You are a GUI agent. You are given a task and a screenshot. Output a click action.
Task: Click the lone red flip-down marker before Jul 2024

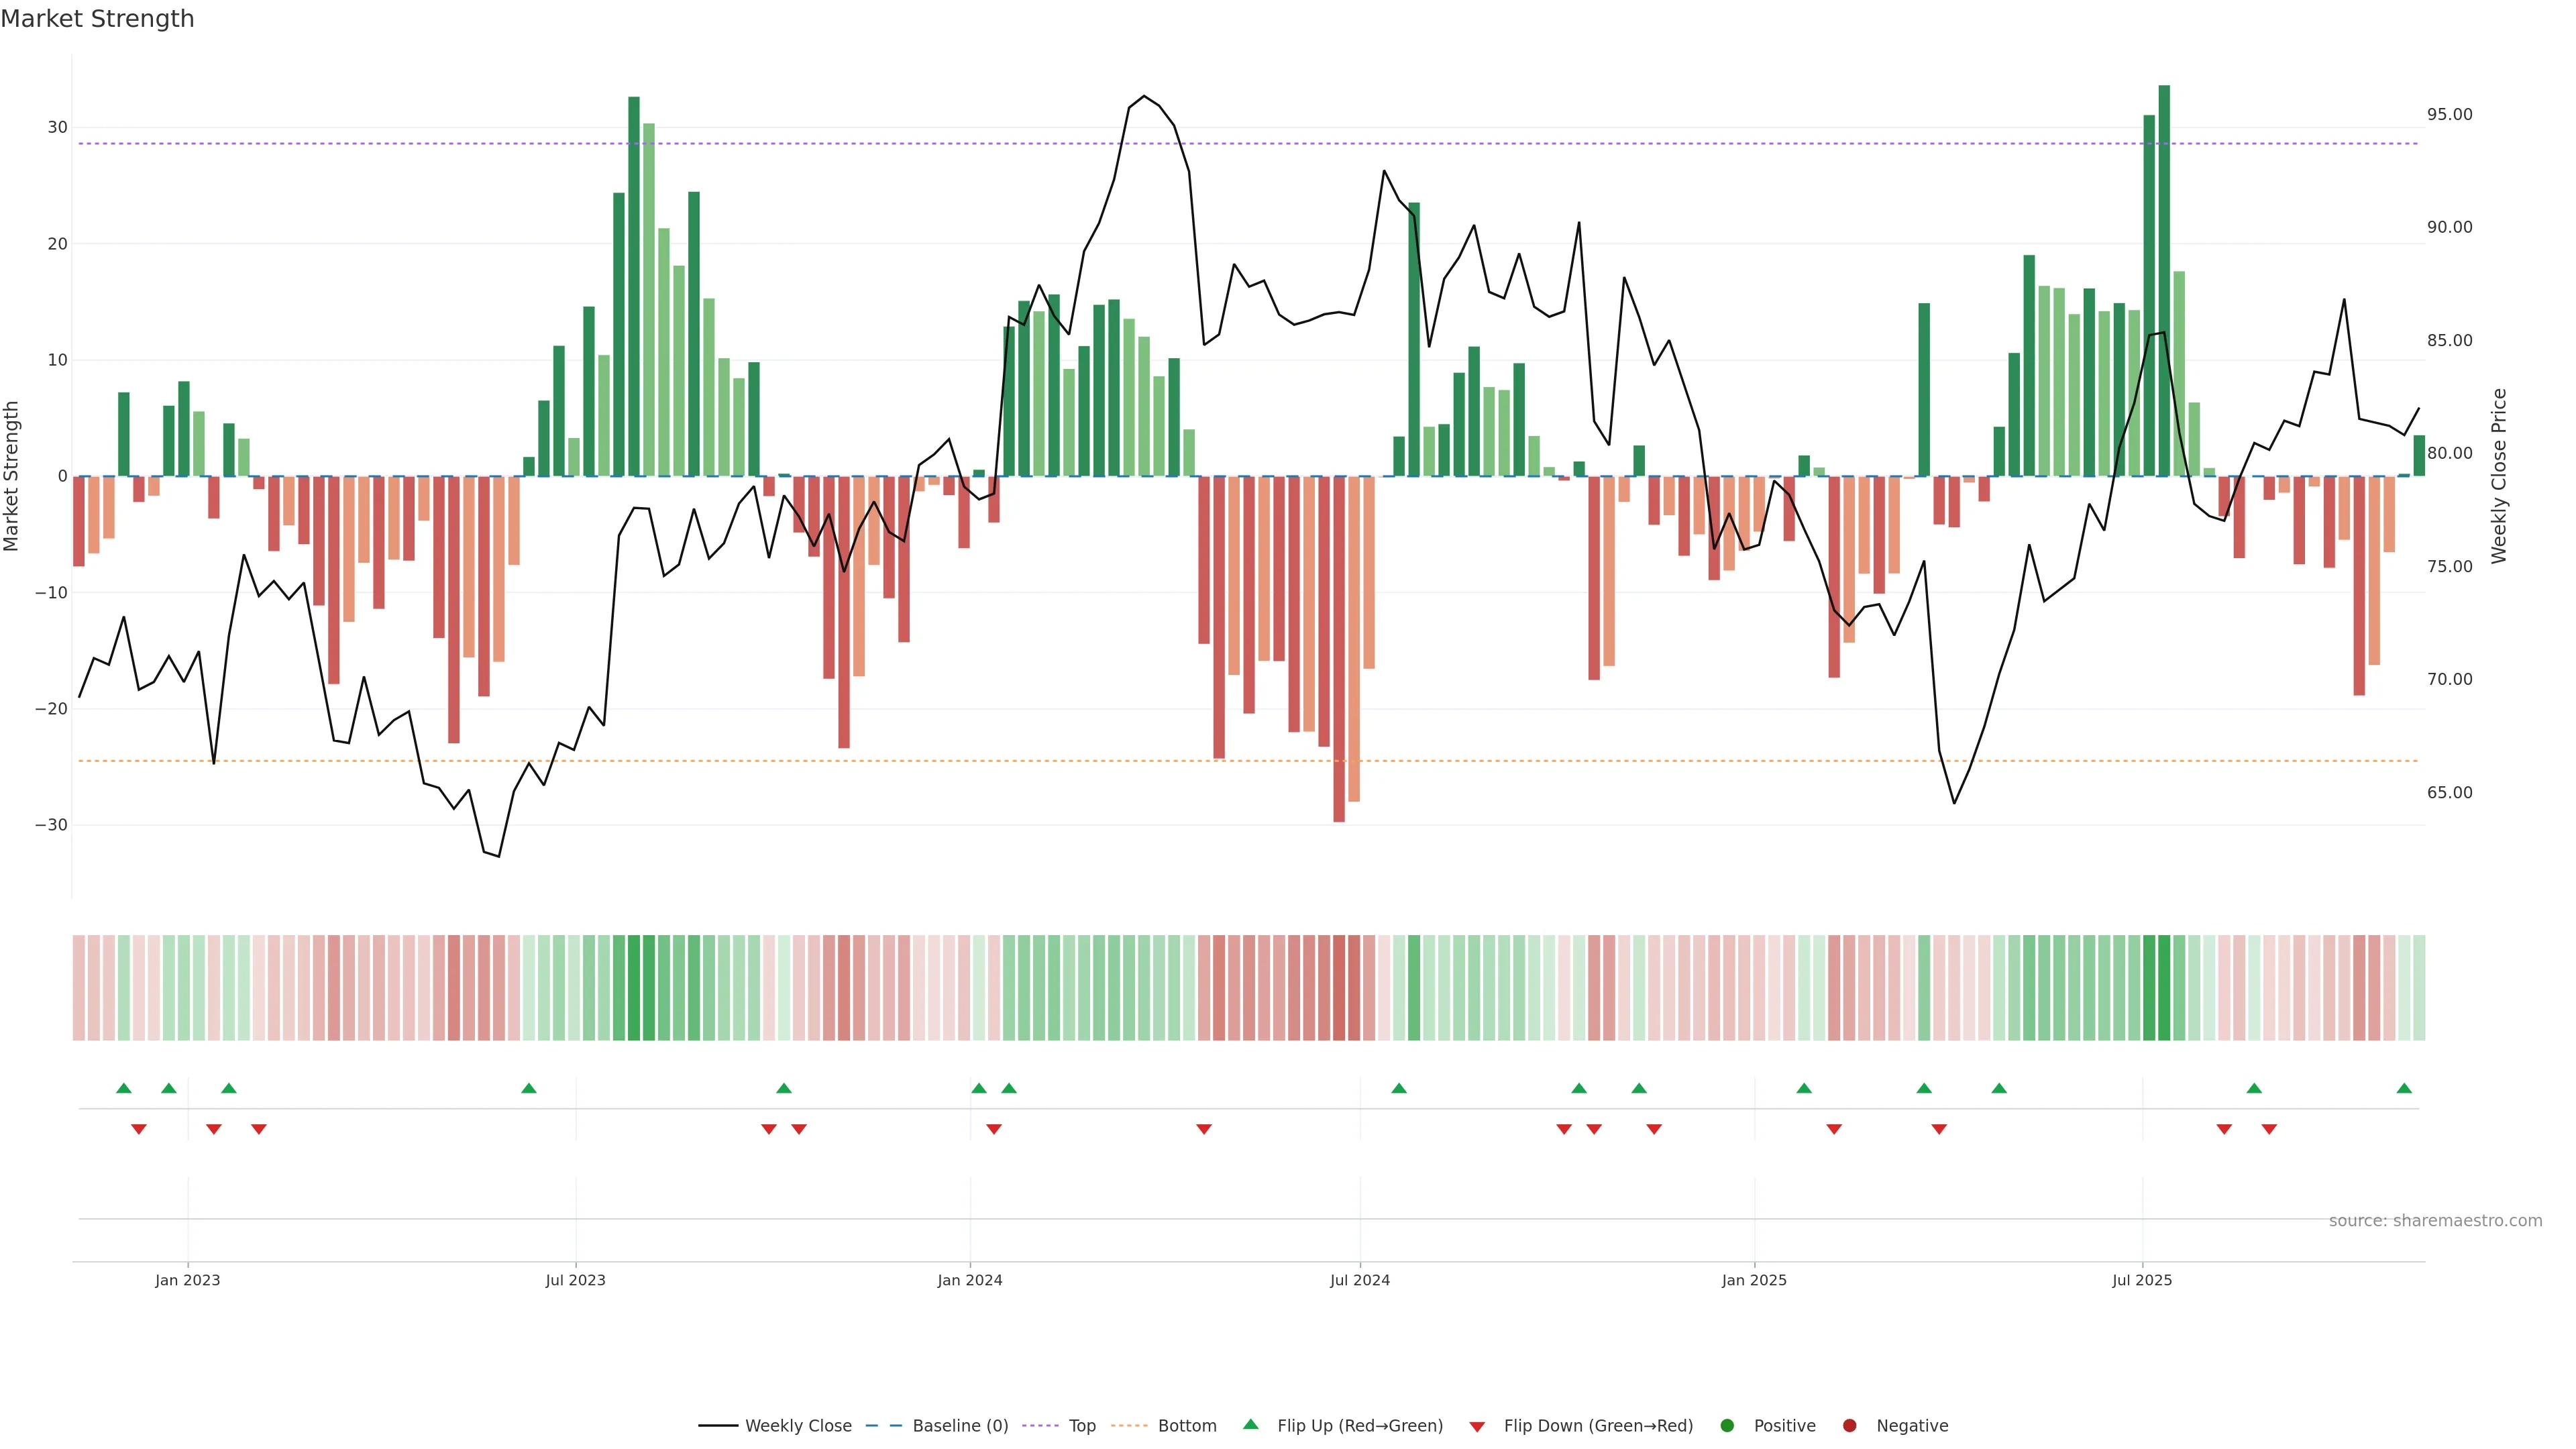[x=1204, y=1129]
